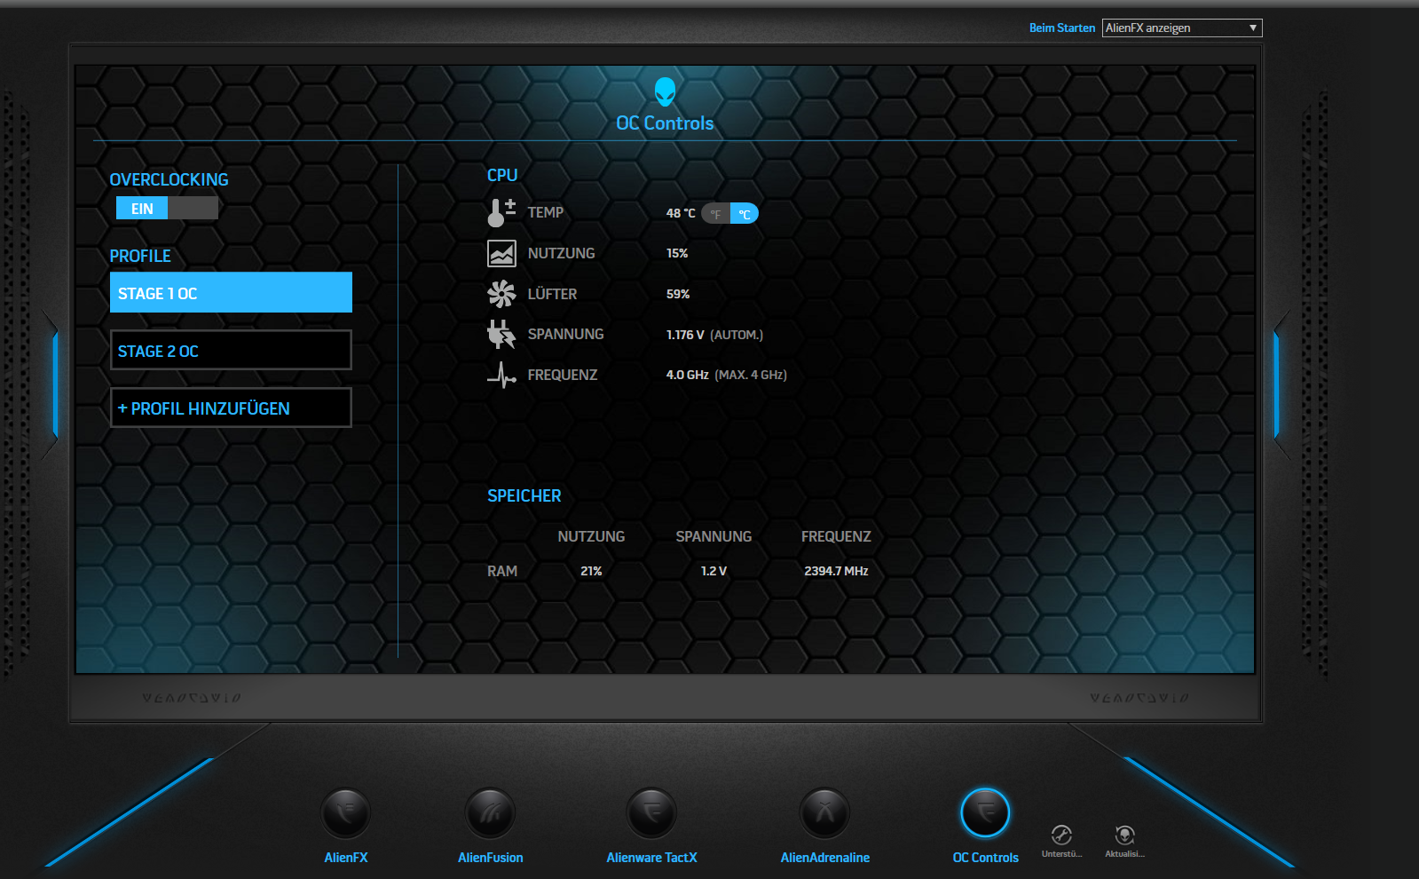
Task: Switch temperature unit to Fahrenheit
Action: pos(715,213)
